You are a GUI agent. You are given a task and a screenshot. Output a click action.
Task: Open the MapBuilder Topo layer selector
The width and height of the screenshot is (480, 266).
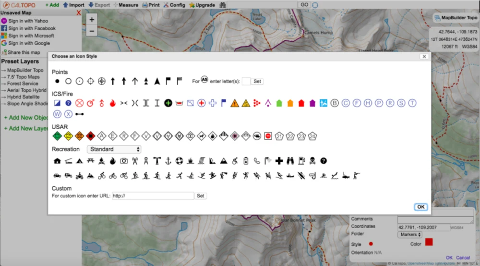456,18
